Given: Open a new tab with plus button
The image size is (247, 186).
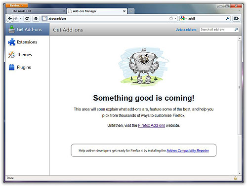Looking at the screenshot, I should pos(131,11).
